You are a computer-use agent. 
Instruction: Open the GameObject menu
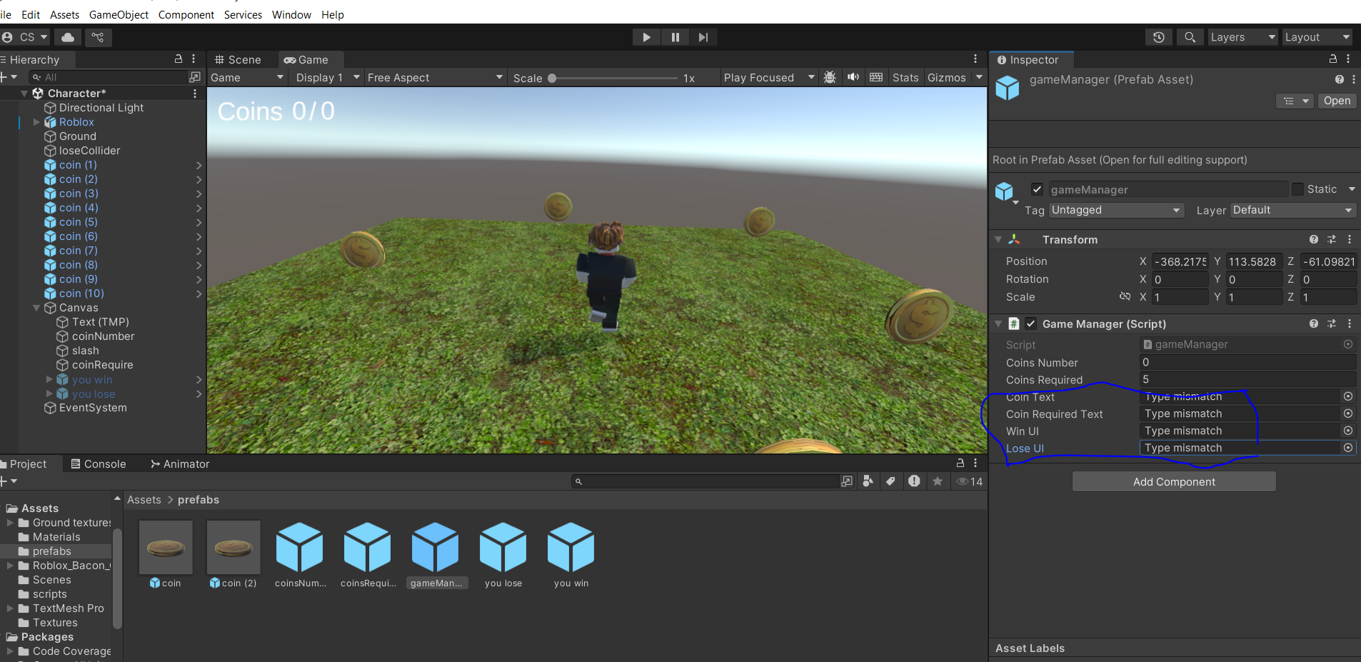point(119,14)
